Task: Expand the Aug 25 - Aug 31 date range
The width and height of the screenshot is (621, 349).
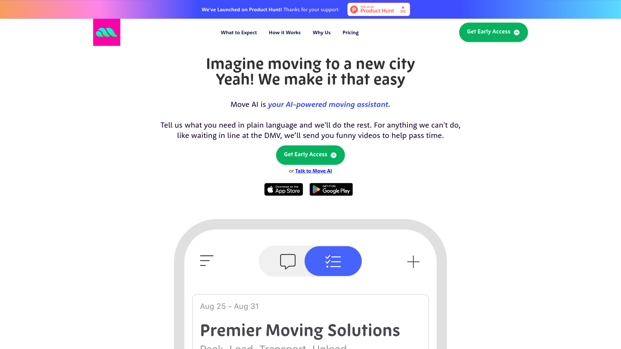Action: [x=229, y=306]
